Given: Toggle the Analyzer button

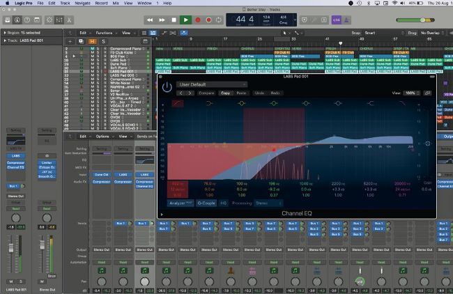Looking at the screenshot, I should [181, 203].
